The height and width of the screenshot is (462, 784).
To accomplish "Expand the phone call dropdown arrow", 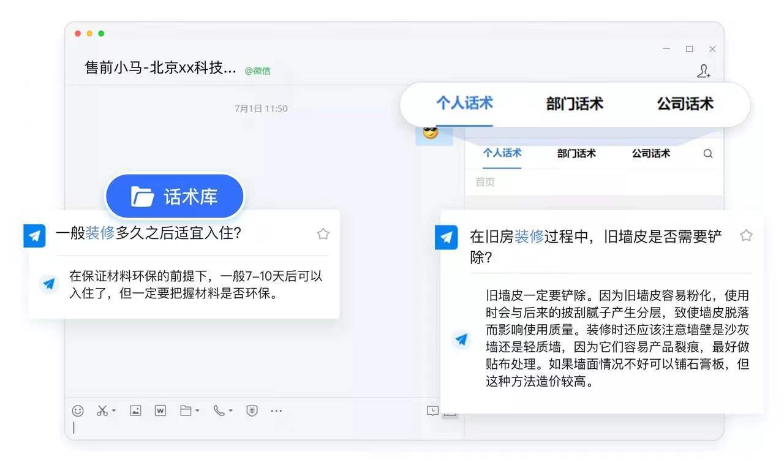I will coord(230,411).
